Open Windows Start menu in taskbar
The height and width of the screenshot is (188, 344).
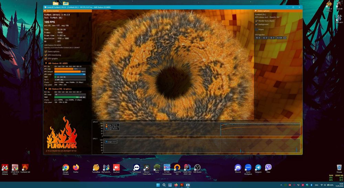(158, 185)
